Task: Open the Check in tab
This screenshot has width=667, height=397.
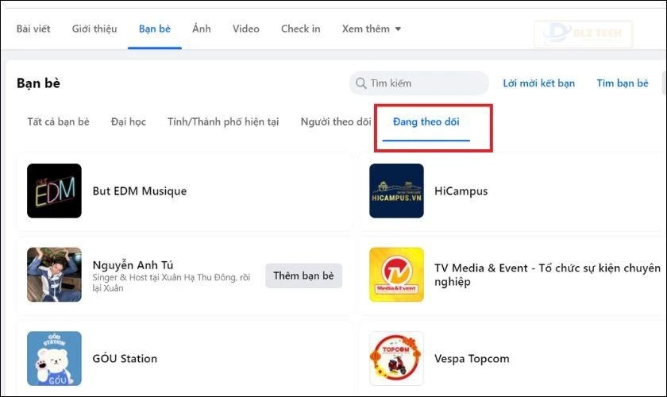Action: point(300,29)
